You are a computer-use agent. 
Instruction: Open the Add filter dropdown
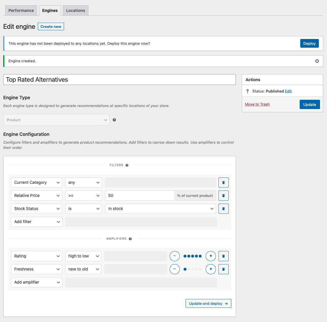click(x=36, y=222)
